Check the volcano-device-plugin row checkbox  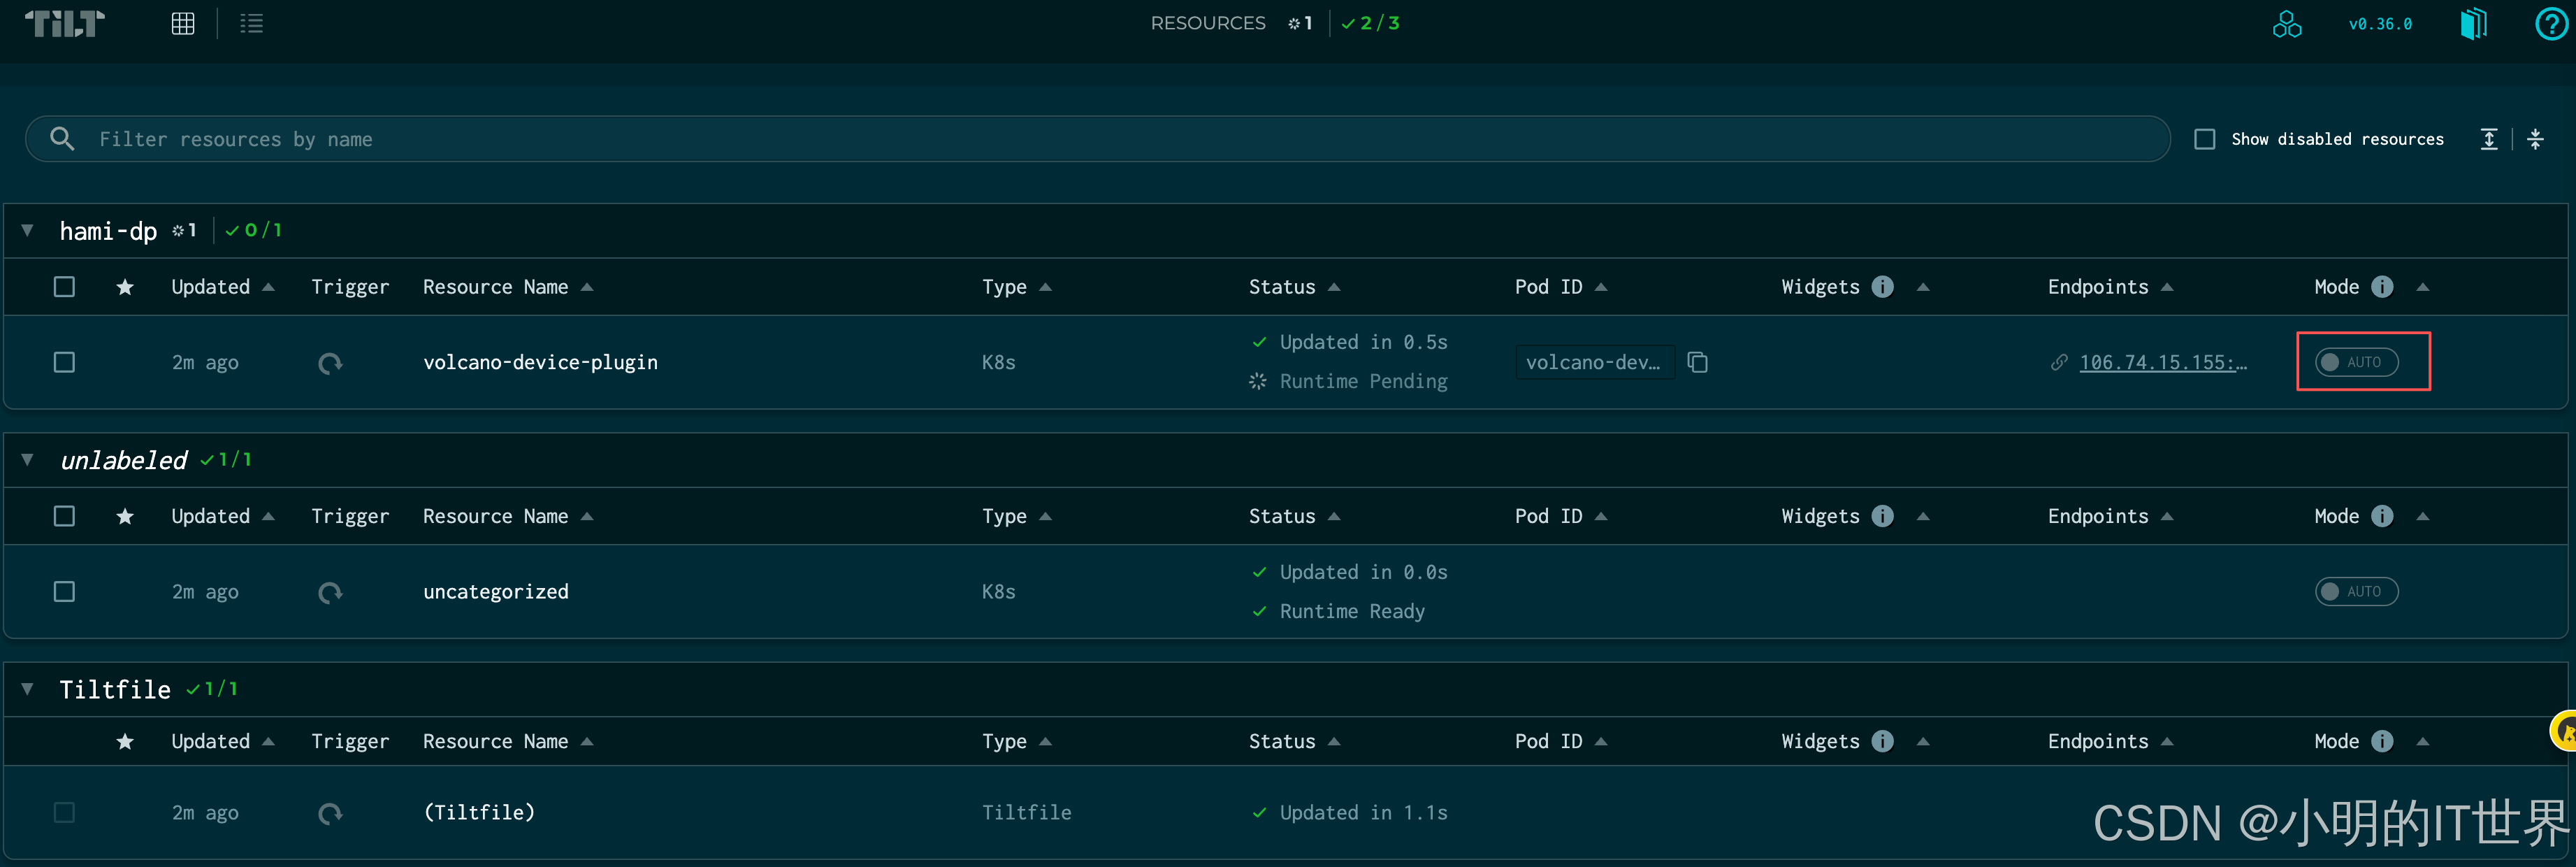64,362
